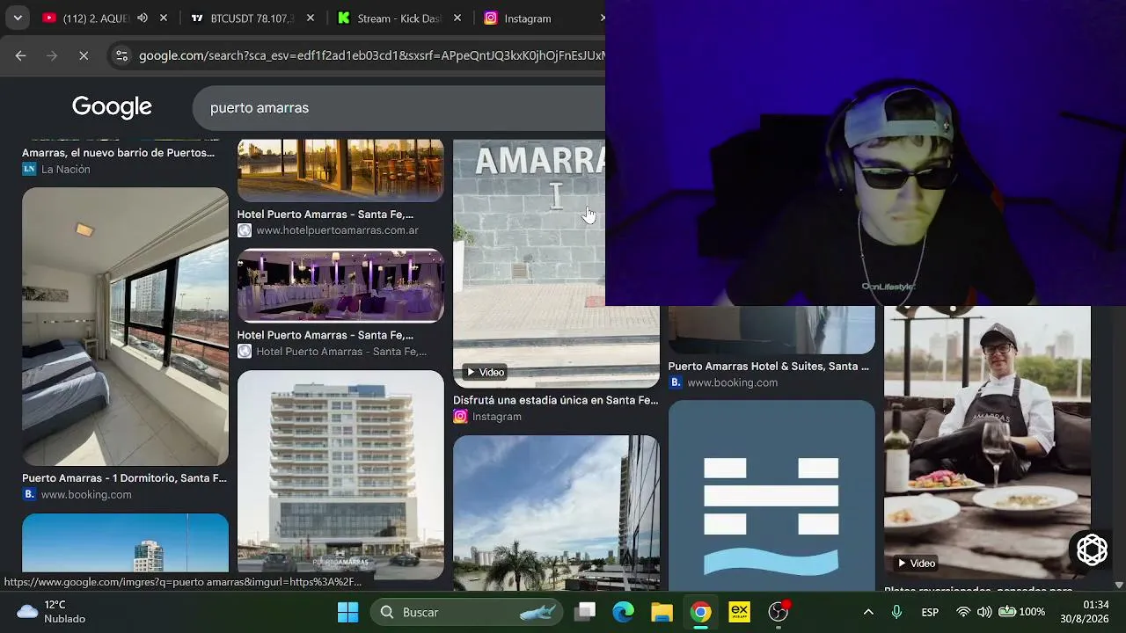This screenshot has height=633, width=1126.
Task: Open the chef at table video thumbnail
Action: 987,443
